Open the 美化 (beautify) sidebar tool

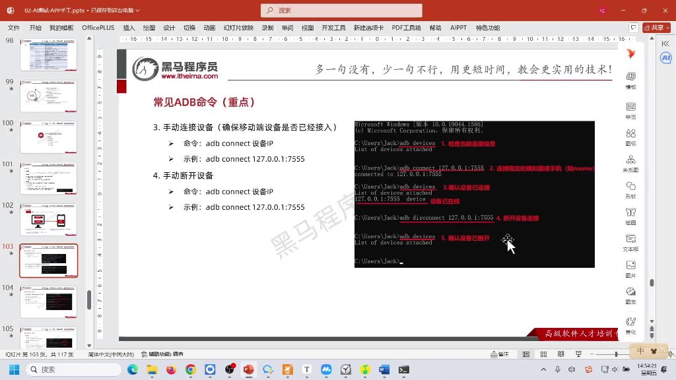coord(630,325)
